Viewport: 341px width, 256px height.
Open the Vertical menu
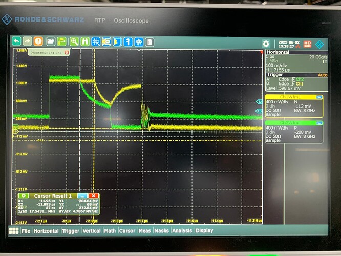(92, 231)
